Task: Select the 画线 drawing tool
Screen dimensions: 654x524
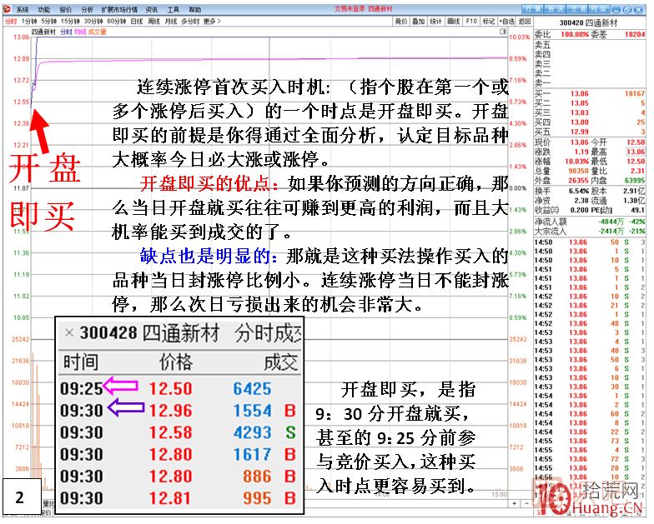Action: tap(454, 21)
